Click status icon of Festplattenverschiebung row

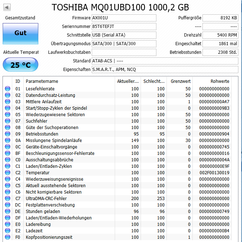point(8,205)
